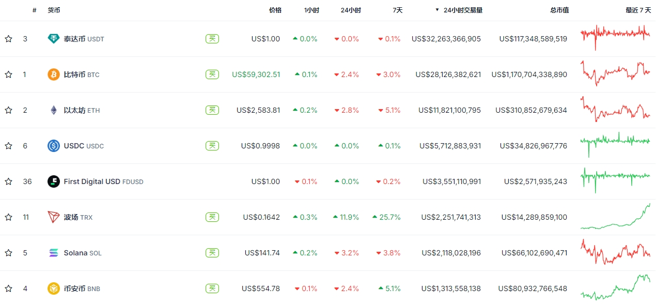Image resolution: width=656 pixels, height=304 pixels.
Task: Sort table by 总市值 column
Action: (559, 10)
